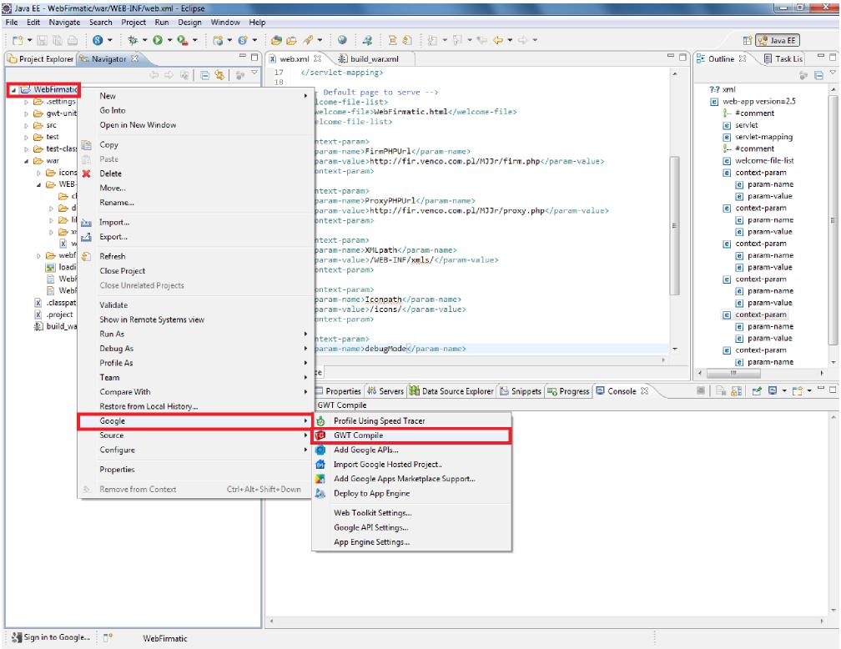The height and width of the screenshot is (649, 841).
Task: Click the Deploy to App Engine icon
Action: [x=320, y=493]
